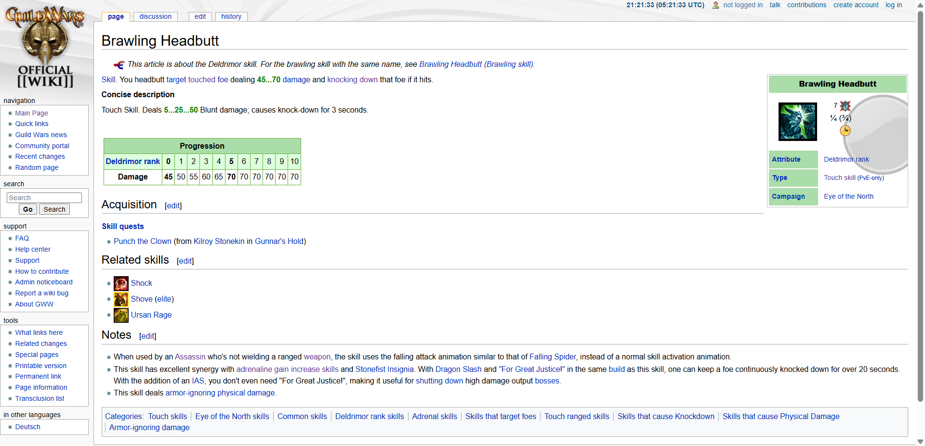This screenshot has height=446, width=925.
Task: Open Skills that cause Knockdown category
Action: point(666,417)
